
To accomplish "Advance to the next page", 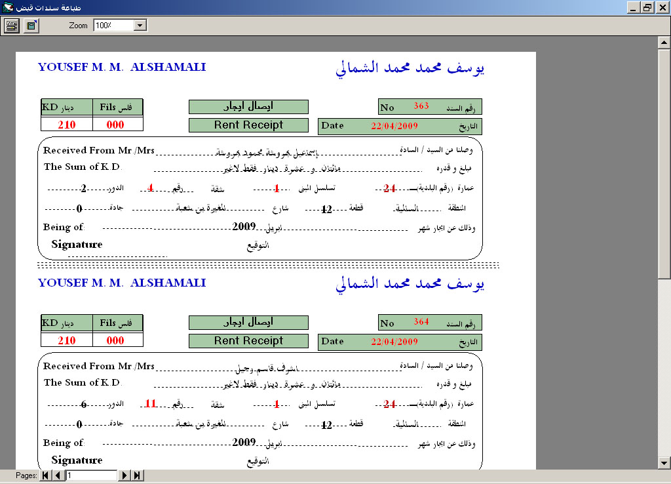I will 125,475.
